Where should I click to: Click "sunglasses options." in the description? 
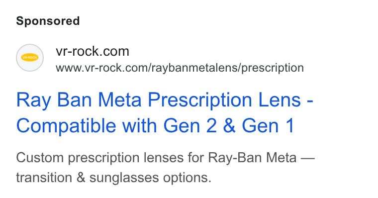[x=150, y=178]
